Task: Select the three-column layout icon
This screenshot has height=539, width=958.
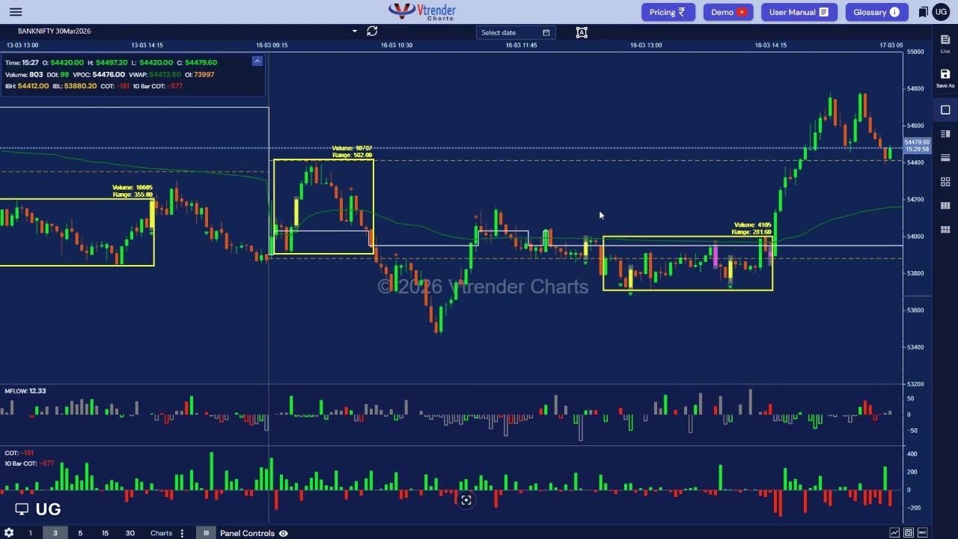Action: 945,206
